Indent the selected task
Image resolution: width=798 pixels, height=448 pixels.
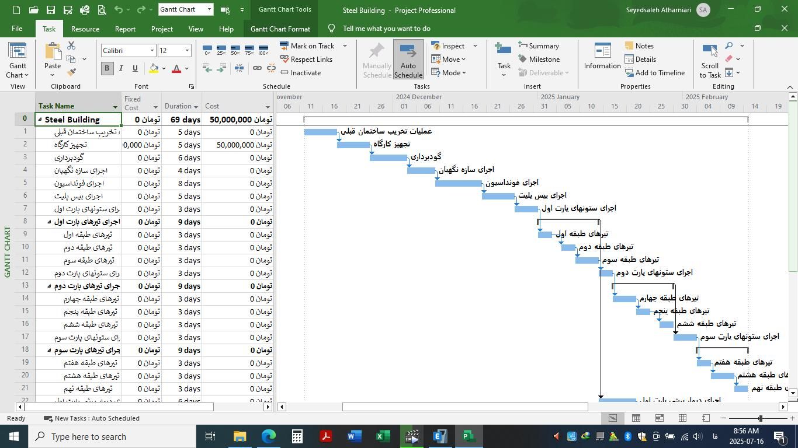point(221,68)
